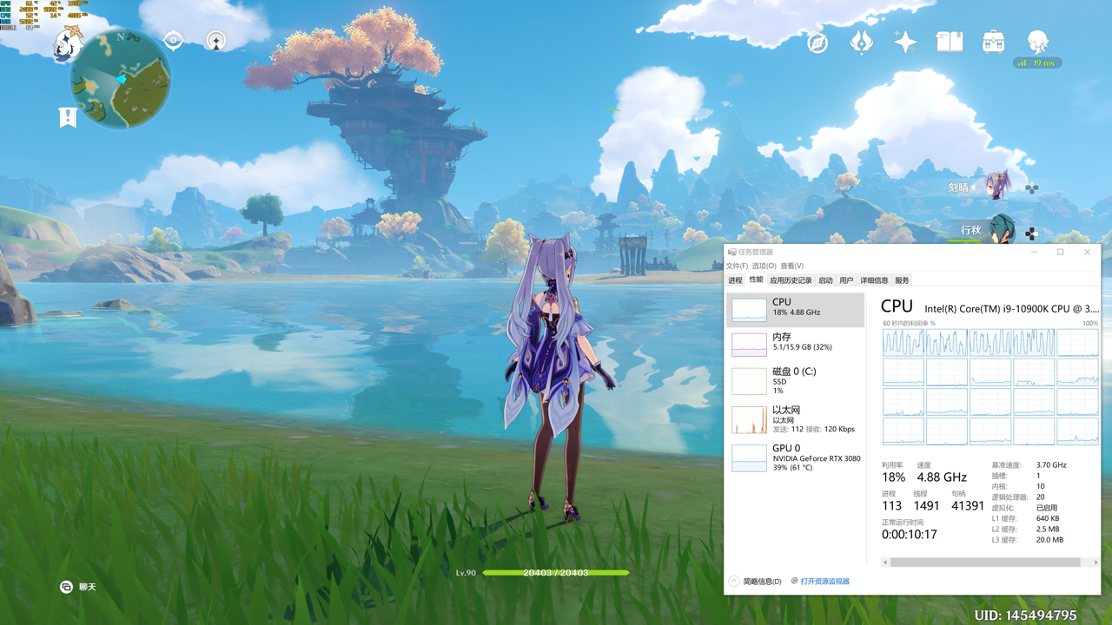Check the 19 ms network latency indicator
1112x625 pixels.
1036,63
